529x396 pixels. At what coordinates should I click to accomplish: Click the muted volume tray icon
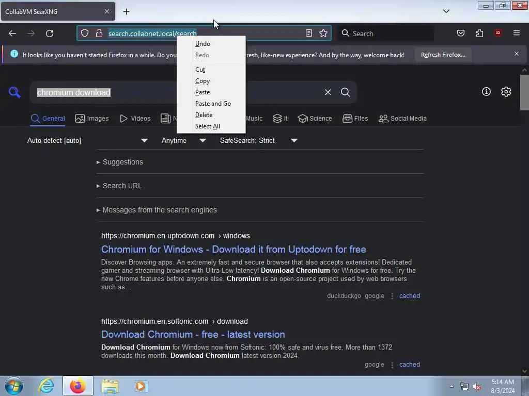[477, 387]
